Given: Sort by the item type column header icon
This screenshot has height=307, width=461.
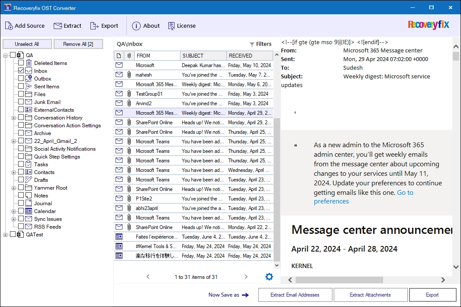Looking at the screenshot, I should pyautogui.click(x=119, y=55).
